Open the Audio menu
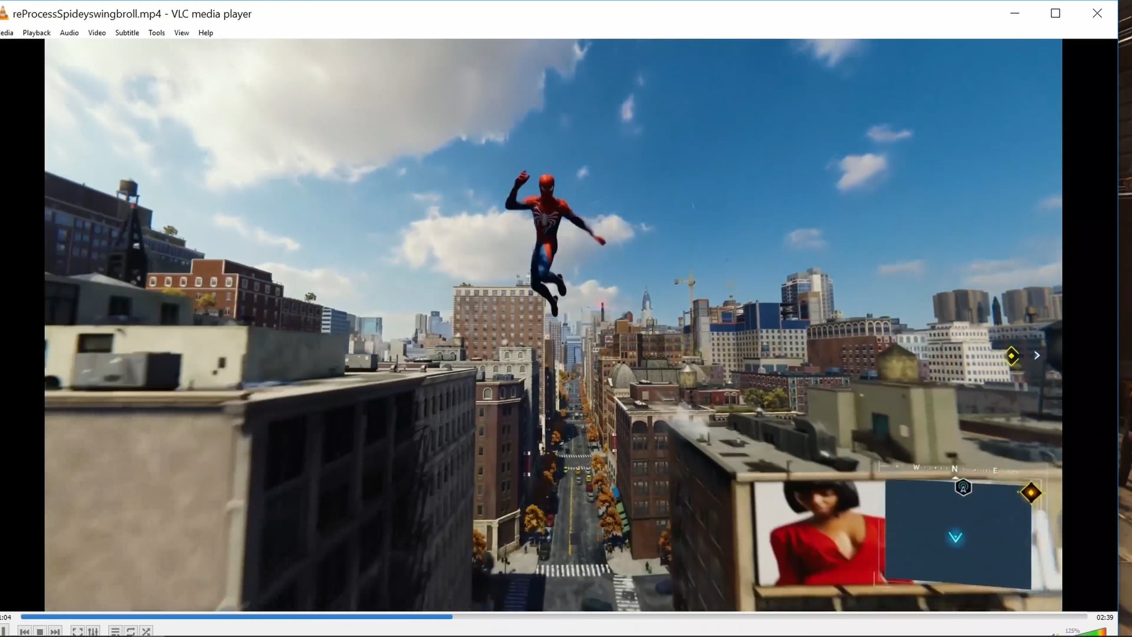 tap(69, 33)
